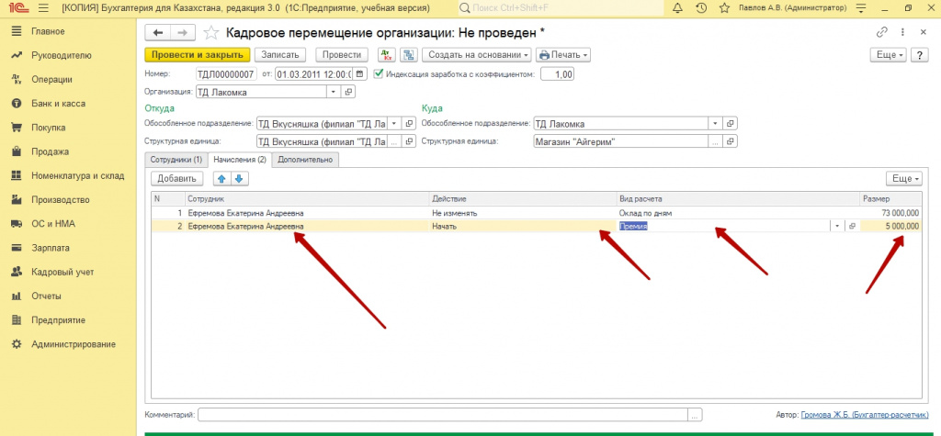
Task: Open Печать dropdown
Action: coord(563,54)
